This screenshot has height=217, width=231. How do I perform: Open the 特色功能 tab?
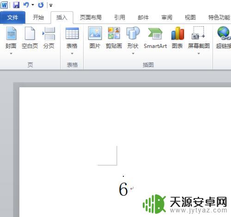click(219, 18)
